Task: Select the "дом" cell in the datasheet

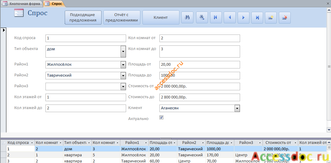Action: click(x=78, y=149)
